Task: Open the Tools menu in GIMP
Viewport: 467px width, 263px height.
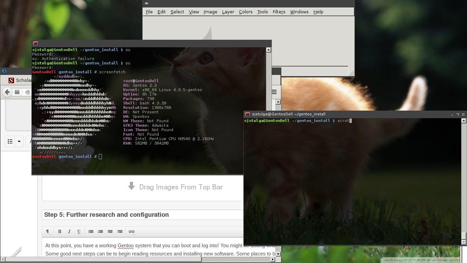Action: [x=263, y=12]
